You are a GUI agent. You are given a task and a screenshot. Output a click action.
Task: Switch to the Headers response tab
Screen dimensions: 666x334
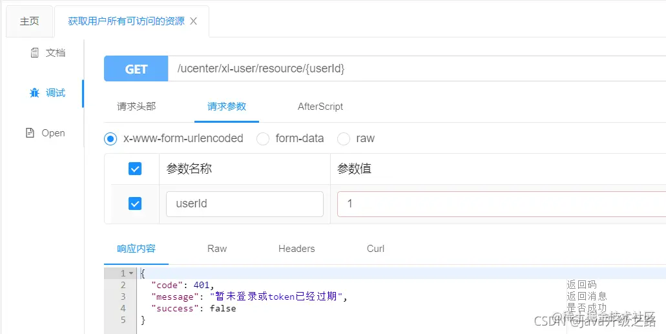[297, 249]
